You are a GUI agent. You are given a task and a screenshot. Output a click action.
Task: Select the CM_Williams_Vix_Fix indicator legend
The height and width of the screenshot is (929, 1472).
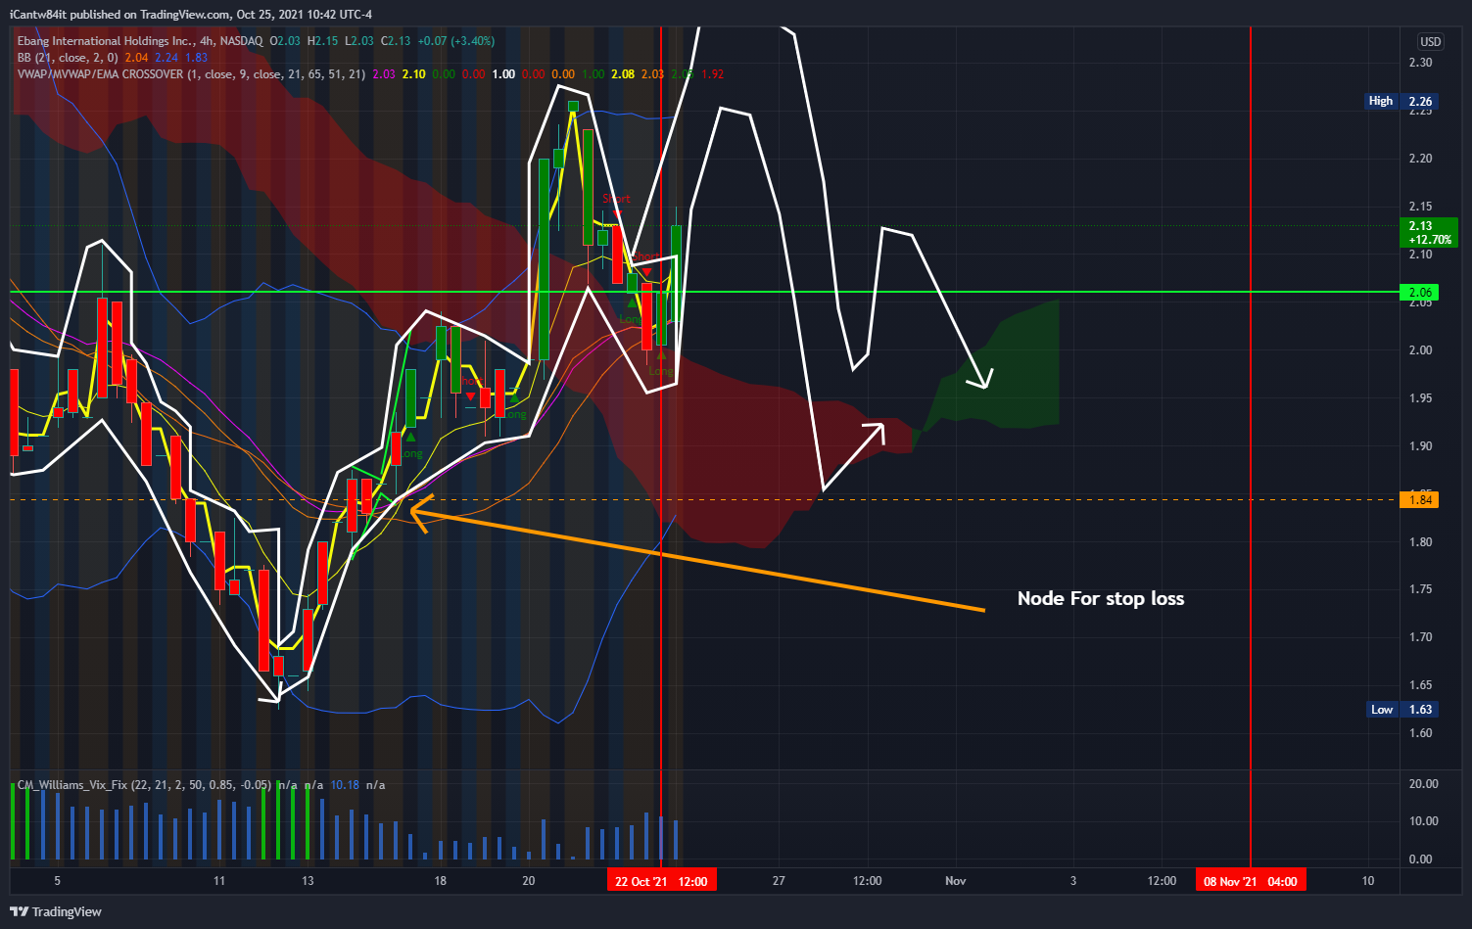(x=145, y=785)
